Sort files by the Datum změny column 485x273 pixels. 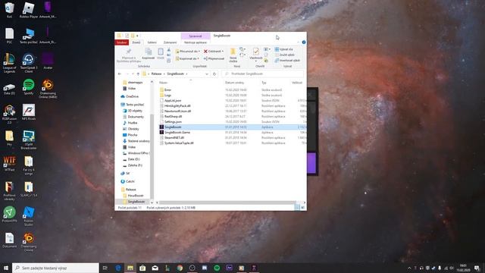click(x=234, y=83)
